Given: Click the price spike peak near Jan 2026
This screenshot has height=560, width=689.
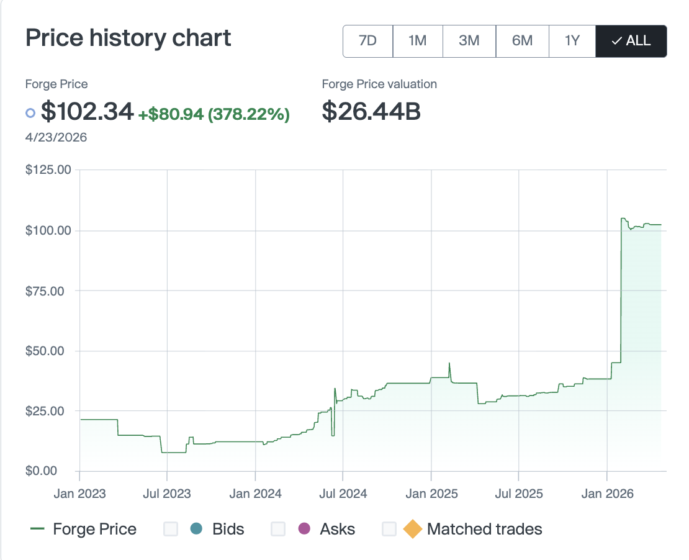Looking at the screenshot, I should coord(623,219).
